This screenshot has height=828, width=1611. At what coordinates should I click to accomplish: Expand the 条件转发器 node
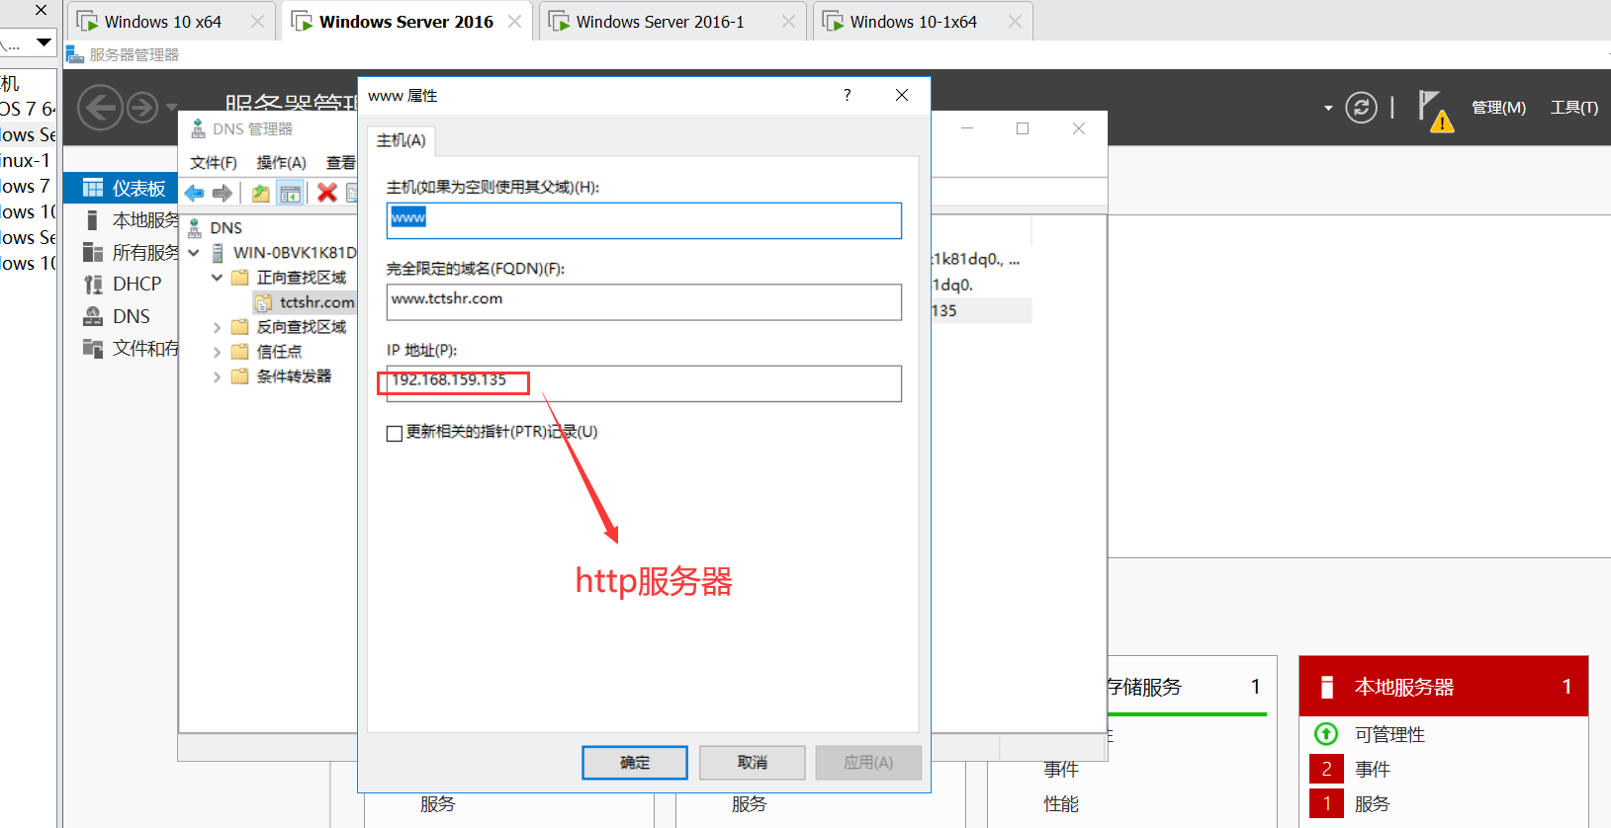point(218,376)
